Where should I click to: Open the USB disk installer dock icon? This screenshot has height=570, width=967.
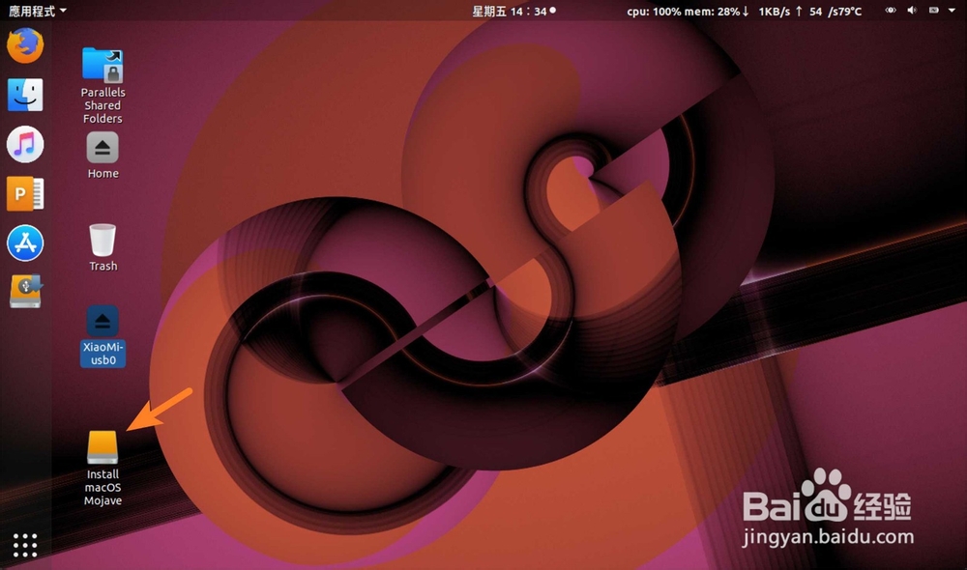25,292
